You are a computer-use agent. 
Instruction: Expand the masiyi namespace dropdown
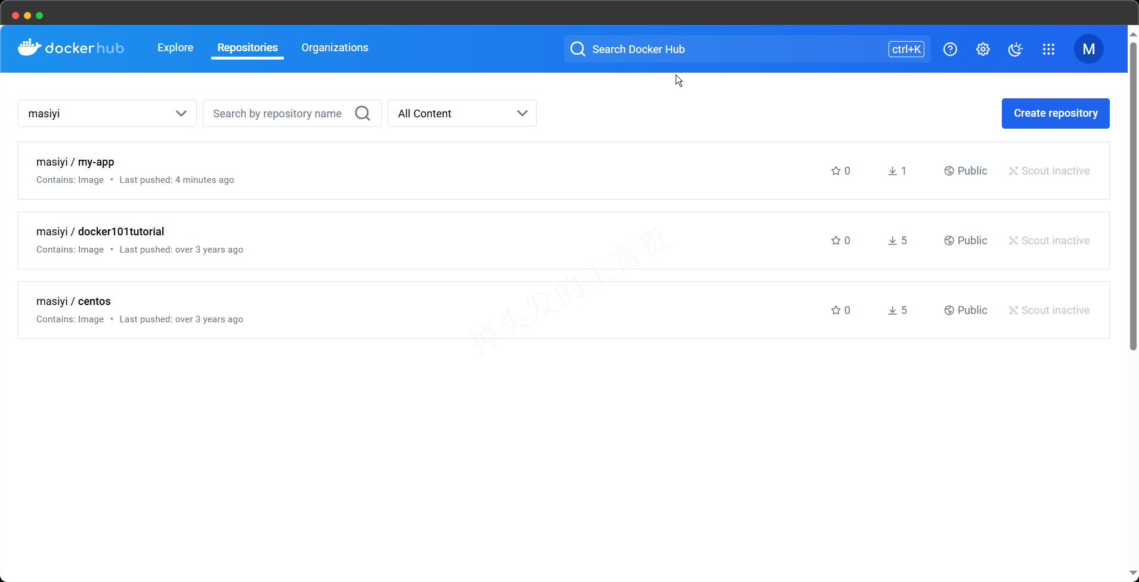[107, 113]
